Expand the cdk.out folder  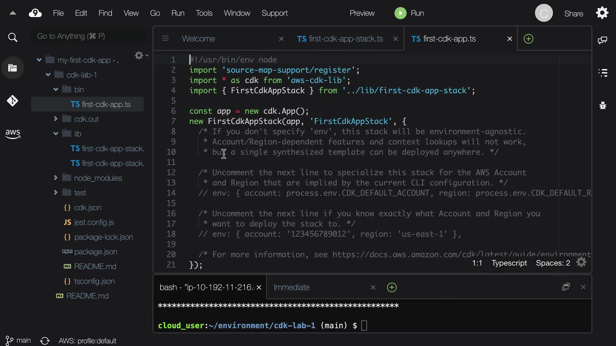point(56,119)
